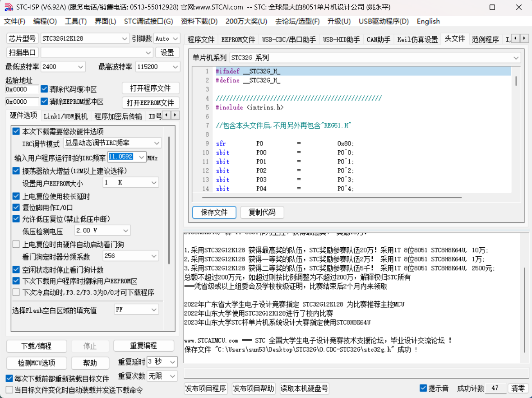Image resolution: width=532 pixels, height=398 pixels.
Task: Click the program start address 0x0000 field
Action: pos(22,89)
